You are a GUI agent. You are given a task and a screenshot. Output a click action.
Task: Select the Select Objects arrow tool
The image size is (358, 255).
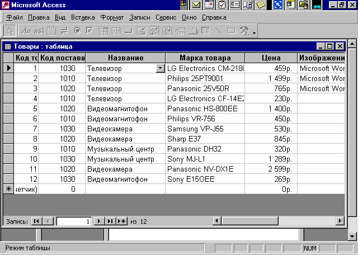(10, 31)
